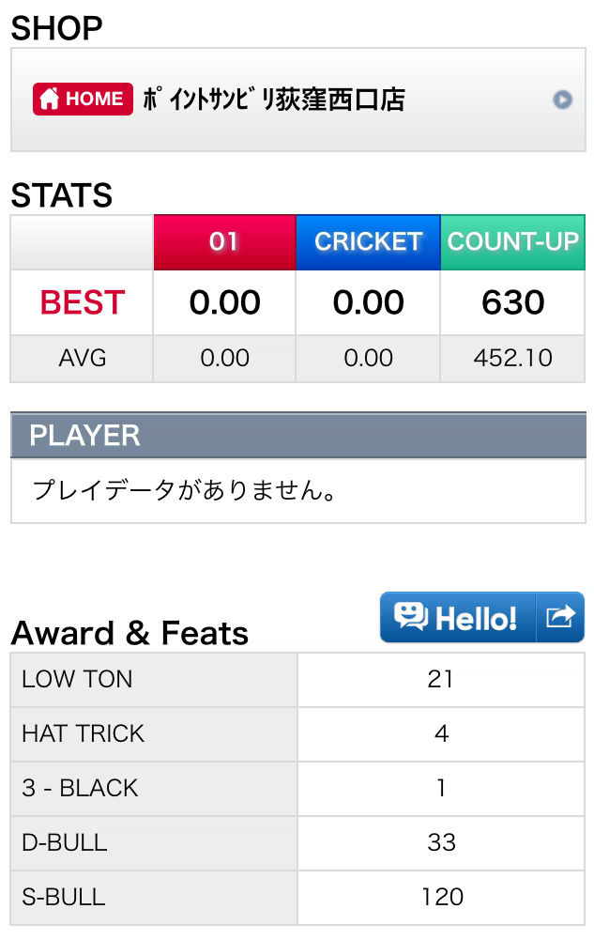Tap the share arrow icon beside Hello!
This screenshot has height=940, width=594.
[560, 617]
